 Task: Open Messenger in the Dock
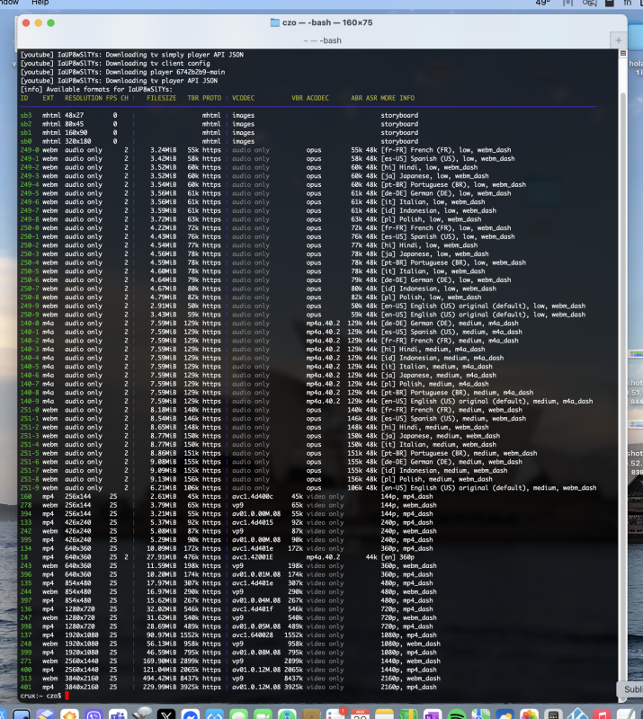point(190,714)
